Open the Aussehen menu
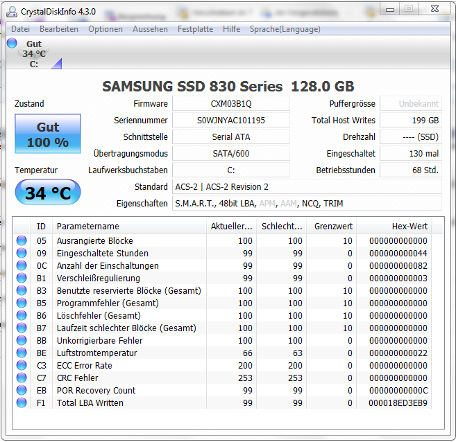This screenshot has width=456, height=442. (x=150, y=29)
